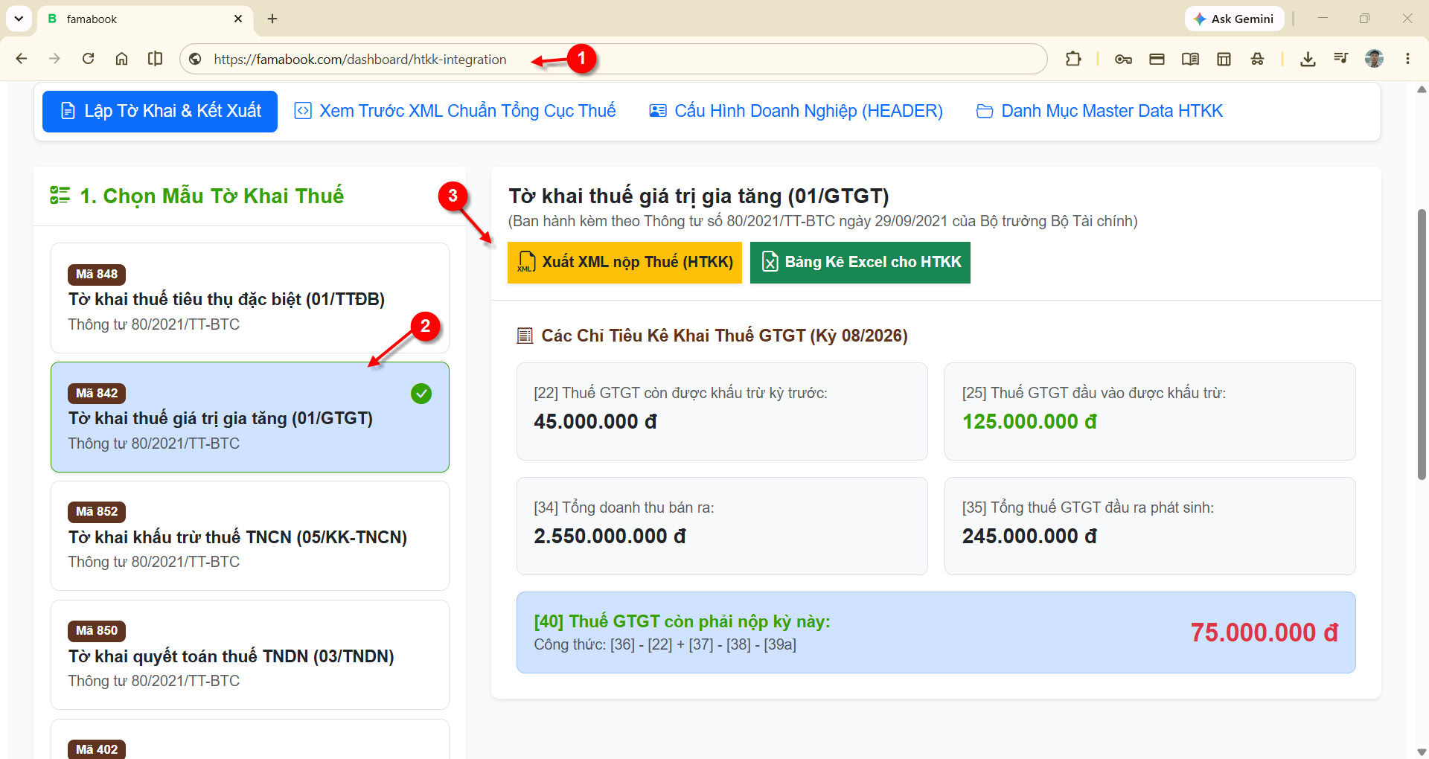Image resolution: width=1429 pixels, height=759 pixels.
Task: Open the payment methods card icon
Action: 1157,59
